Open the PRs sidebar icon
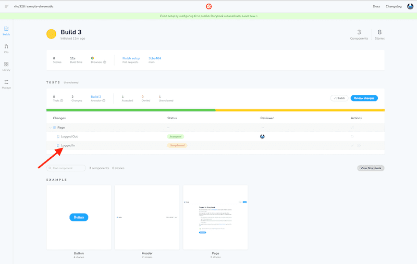Image resolution: width=417 pixels, height=264 pixels. click(x=6, y=48)
